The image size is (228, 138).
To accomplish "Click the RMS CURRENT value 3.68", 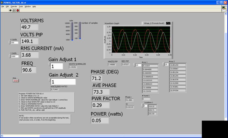I will (30, 55).
